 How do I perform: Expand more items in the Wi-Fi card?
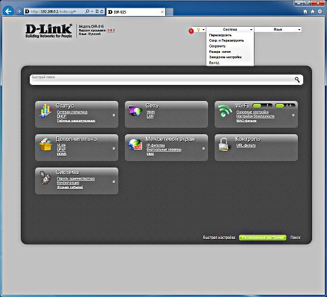(x=293, y=115)
